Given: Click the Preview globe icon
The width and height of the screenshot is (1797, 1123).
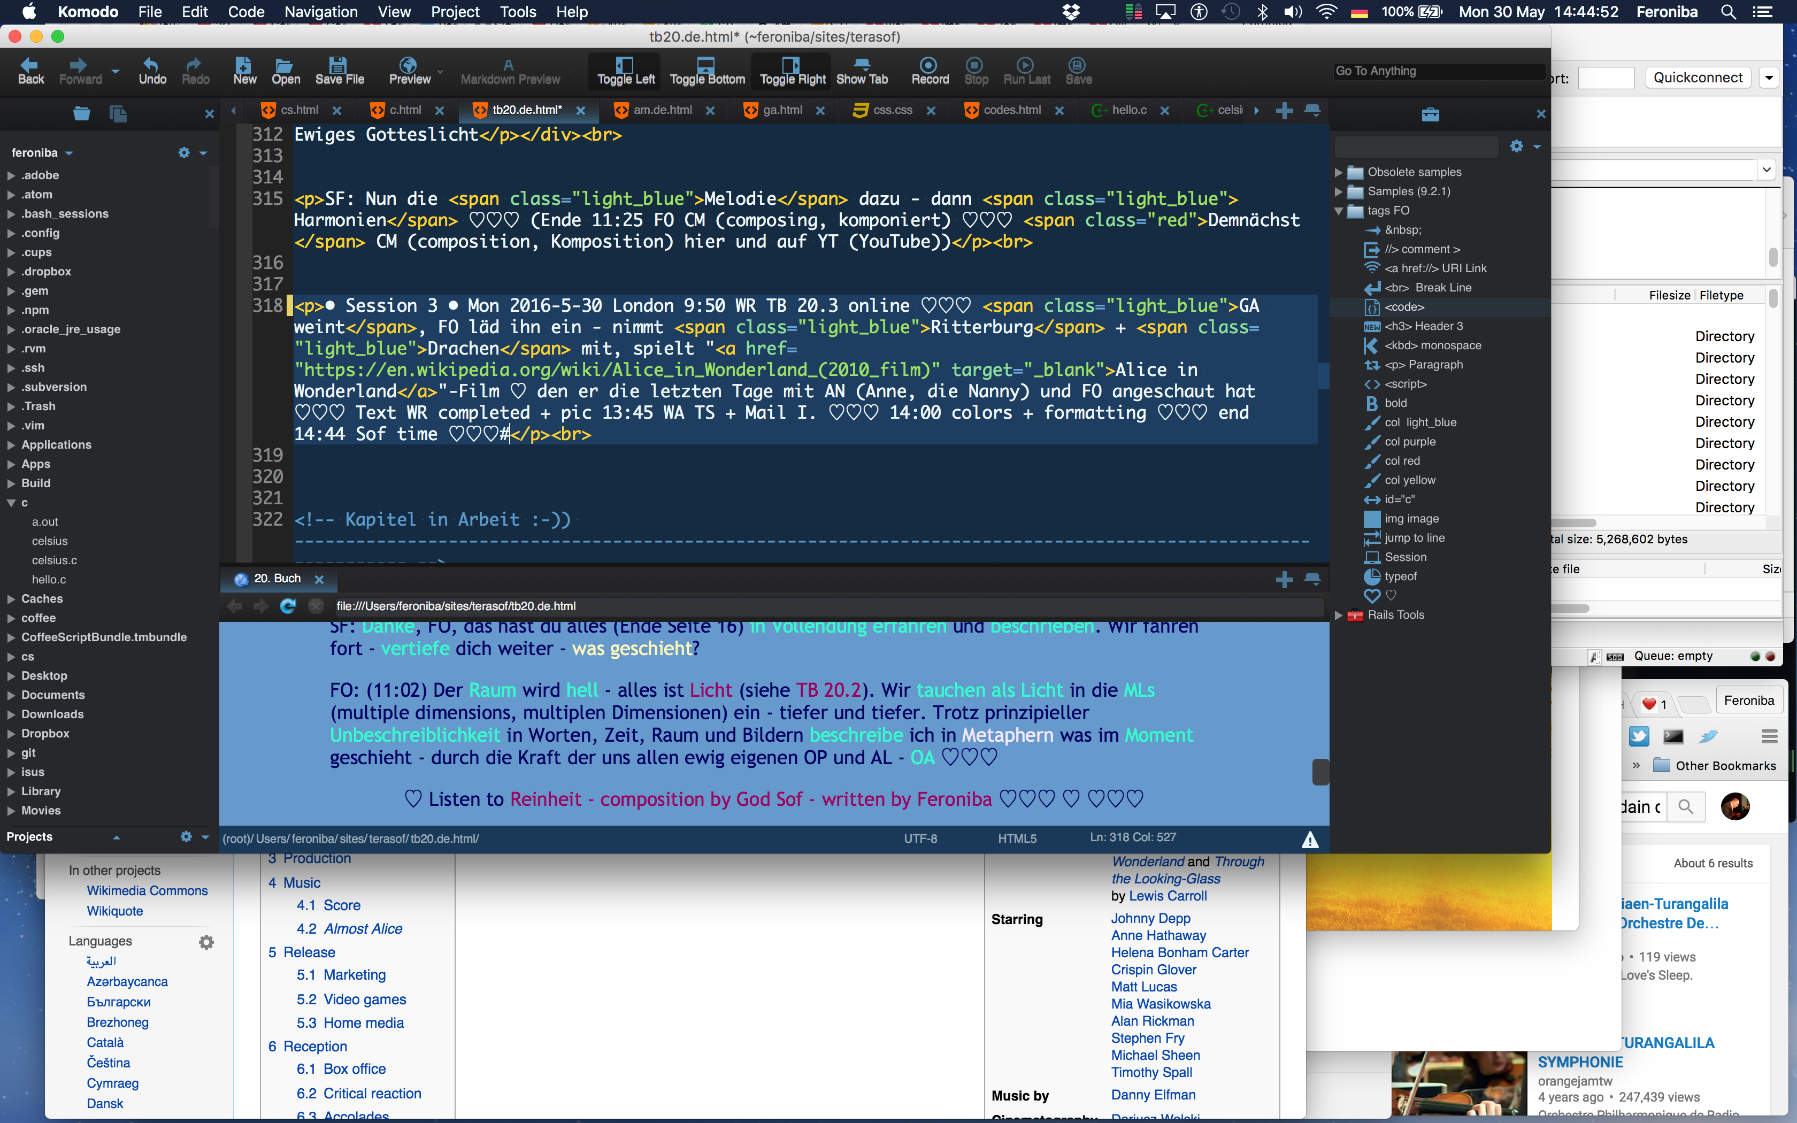Looking at the screenshot, I should tap(409, 71).
